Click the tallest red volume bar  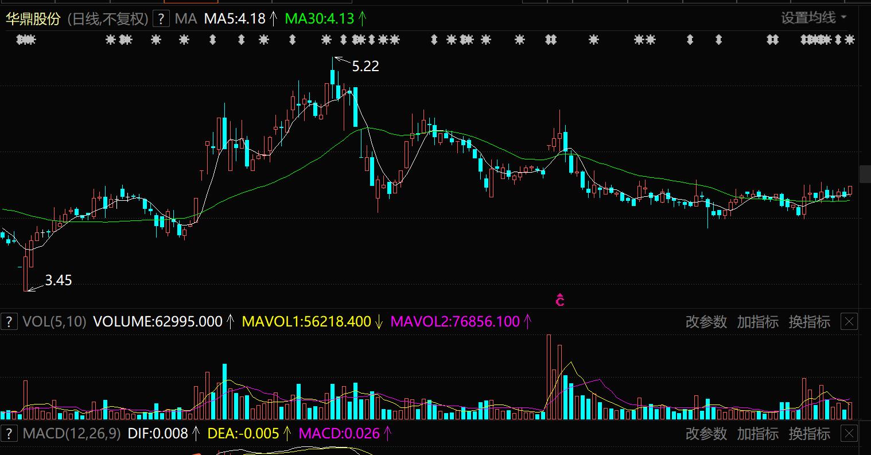click(x=549, y=377)
